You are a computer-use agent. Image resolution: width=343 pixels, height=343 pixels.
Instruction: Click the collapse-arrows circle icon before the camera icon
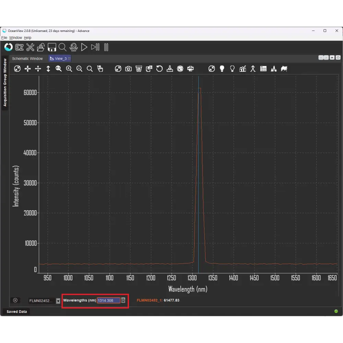[118, 69]
